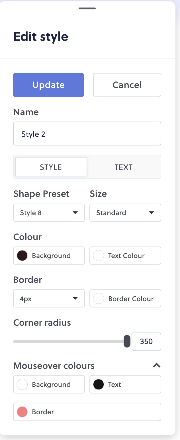This screenshot has height=440, width=180.
Task: Open the Border Colour picker
Action: 98,298
